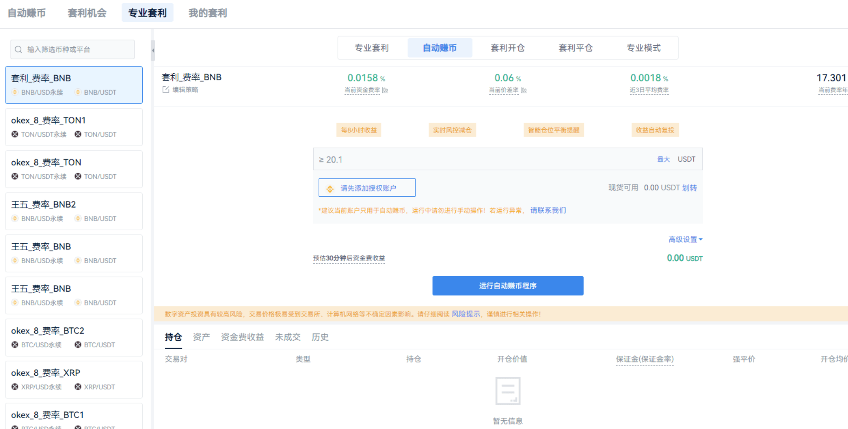Select the 专业套利 top navigation tab

click(147, 13)
